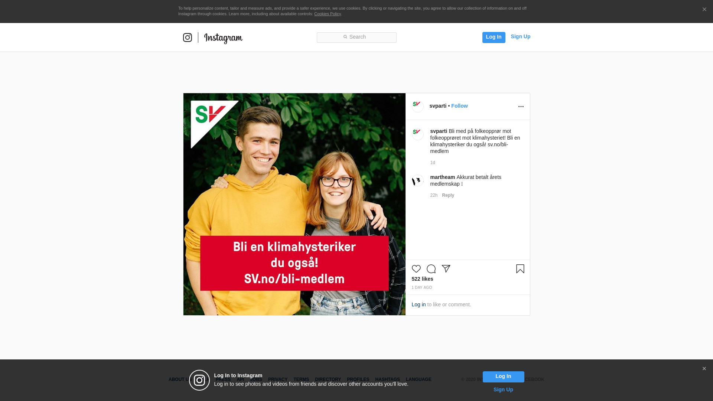713x401 pixels.
Task: Follow the svparti account
Action: click(459, 106)
